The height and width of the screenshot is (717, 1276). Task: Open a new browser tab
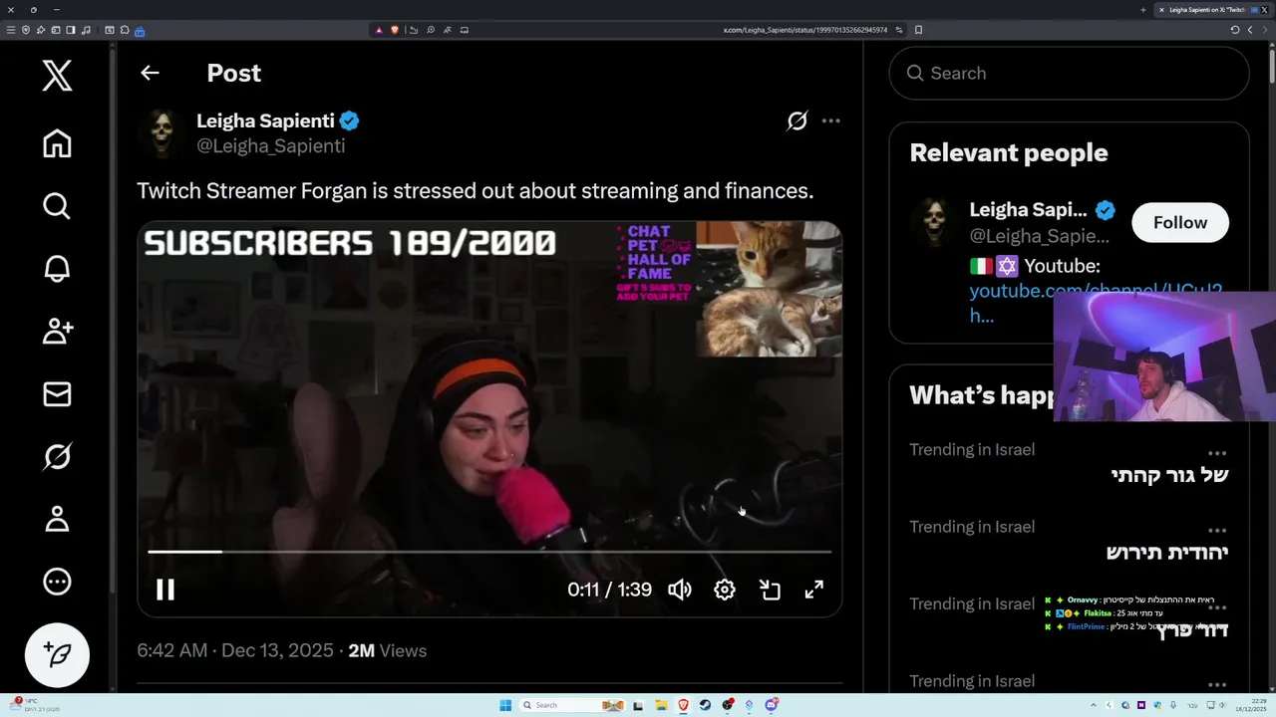click(1142, 10)
